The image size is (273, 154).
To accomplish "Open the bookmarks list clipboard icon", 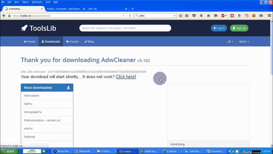I will [187, 16].
